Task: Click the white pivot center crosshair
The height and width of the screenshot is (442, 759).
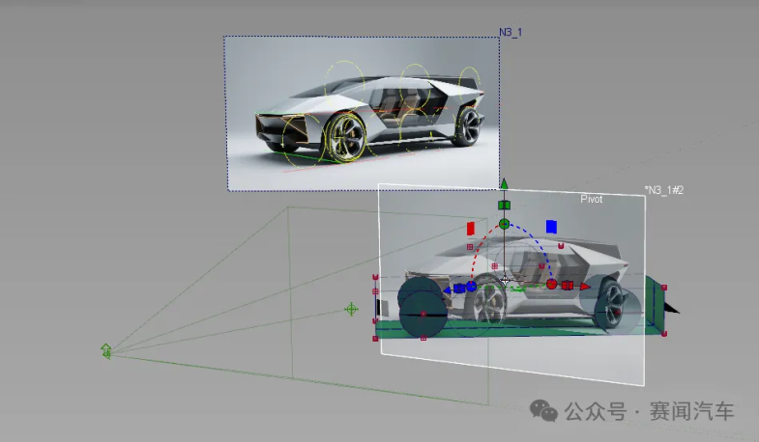Action: 504,281
